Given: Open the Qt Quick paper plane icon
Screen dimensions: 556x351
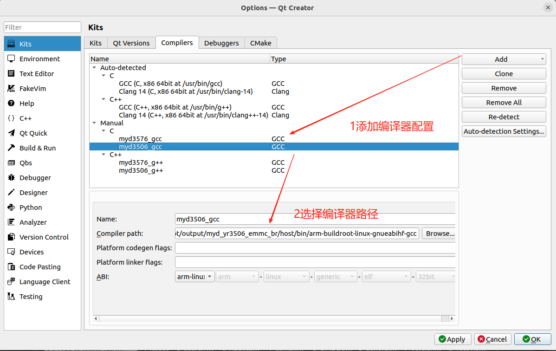Looking at the screenshot, I should (x=11, y=133).
